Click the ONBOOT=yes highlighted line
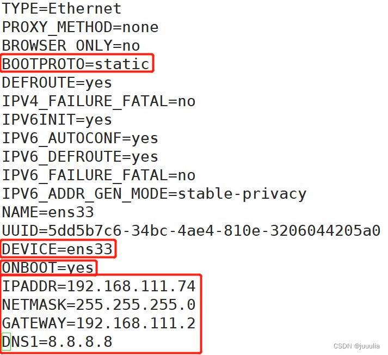This screenshot has height=355, width=388. (x=48, y=268)
